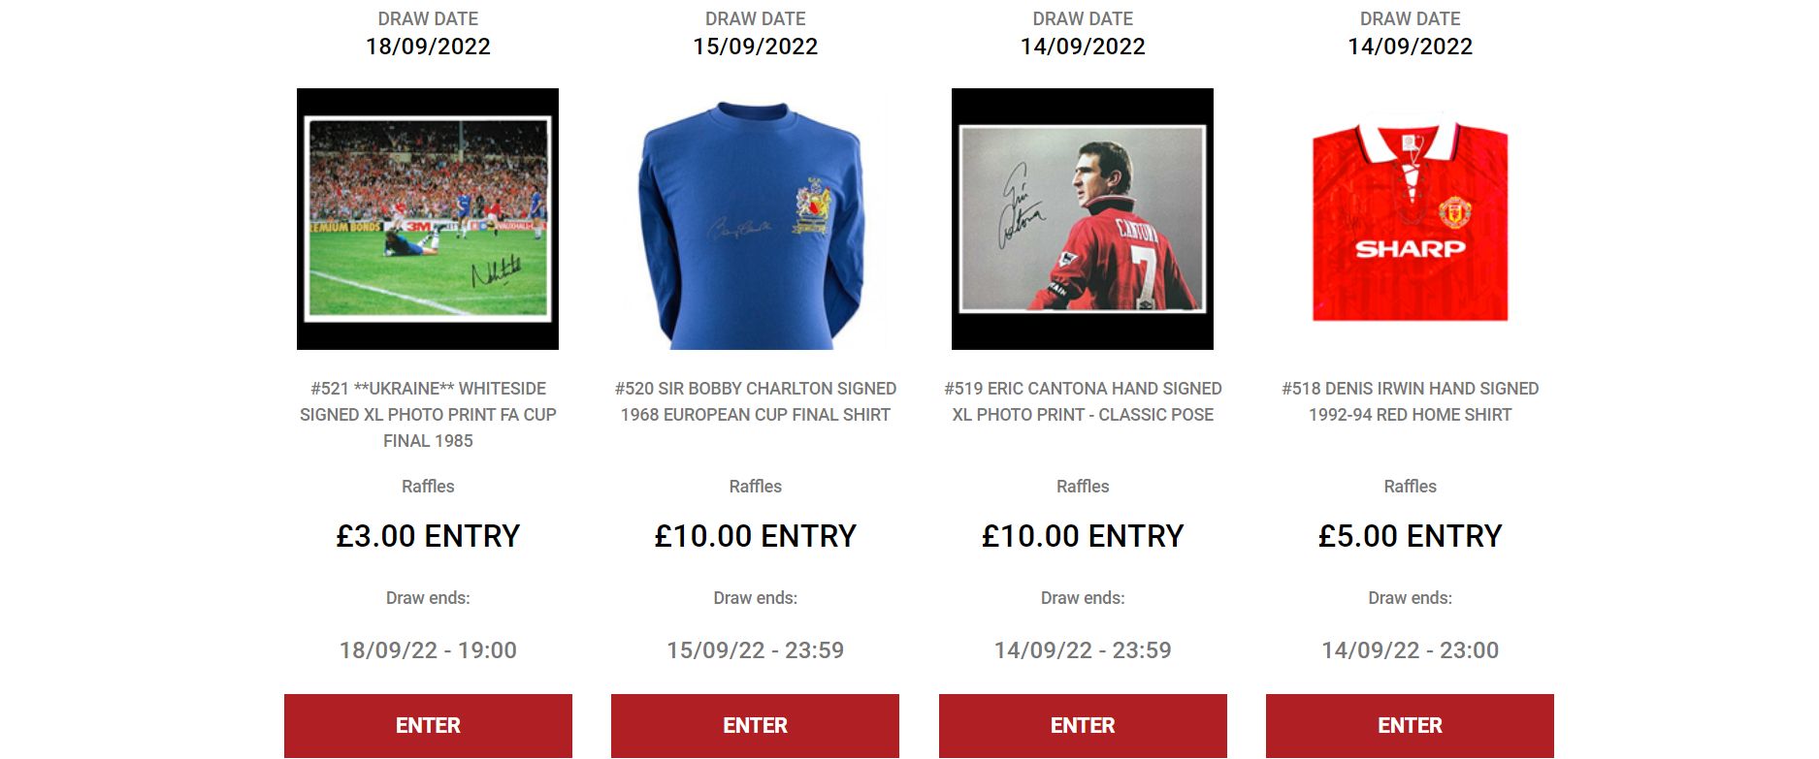Click ENTER for the Eric Cantona photo raffle
This screenshot has width=1819, height=759.
[x=1083, y=726]
